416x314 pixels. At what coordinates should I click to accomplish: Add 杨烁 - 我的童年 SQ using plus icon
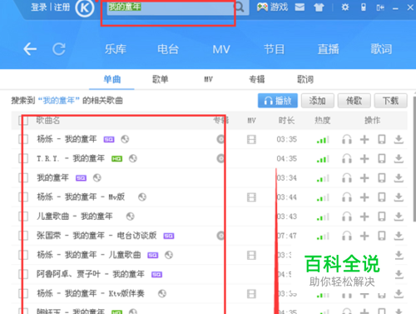pyautogui.click(x=364, y=139)
